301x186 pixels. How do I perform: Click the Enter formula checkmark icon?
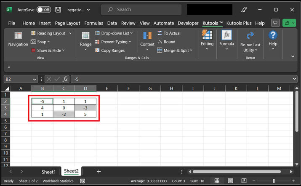[x=57, y=79]
